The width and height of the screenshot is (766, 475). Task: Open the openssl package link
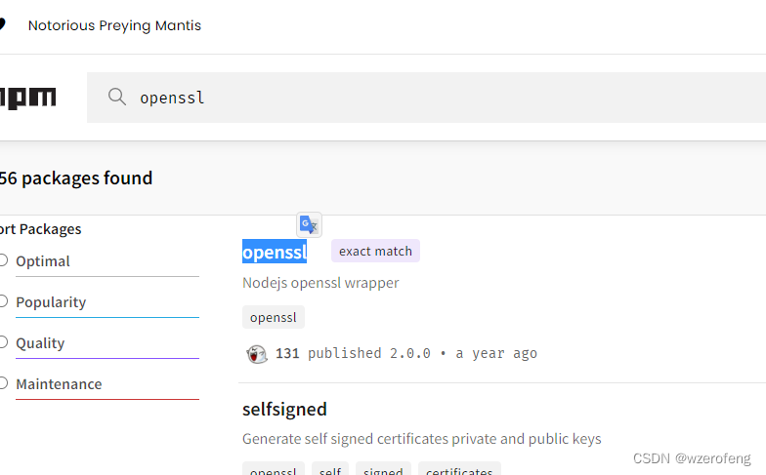tap(275, 252)
